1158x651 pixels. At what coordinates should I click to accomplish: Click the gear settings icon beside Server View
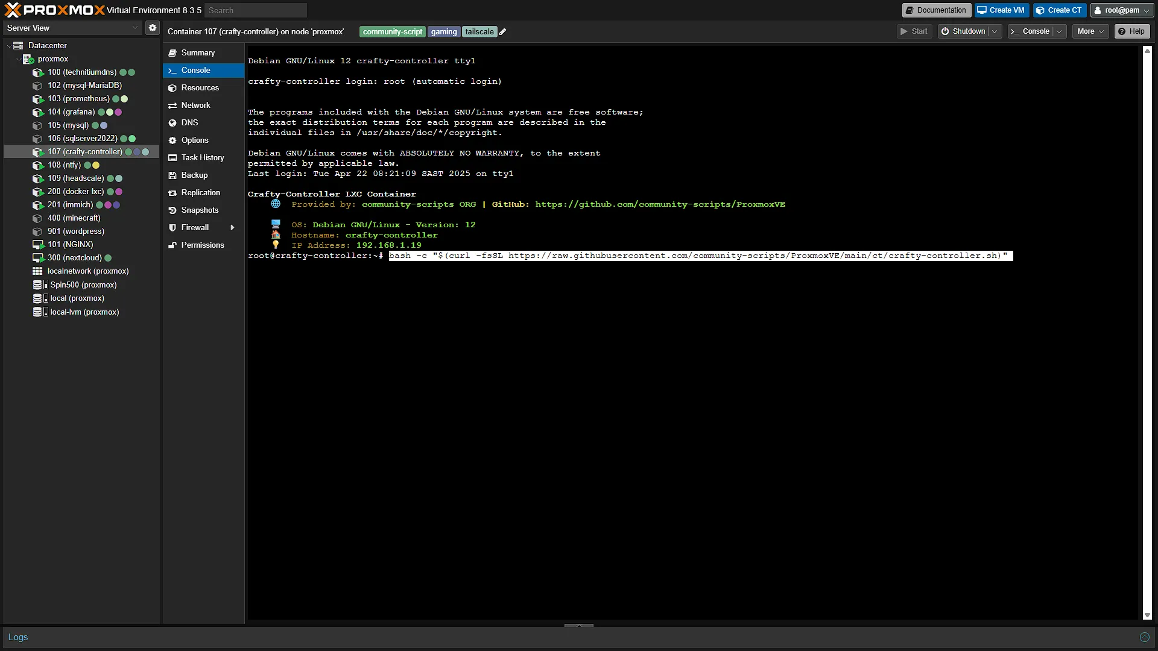[153, 28]
